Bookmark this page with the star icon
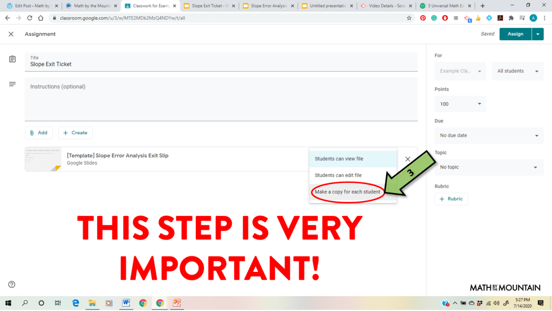The image size is (552, 311). pyautogui.click(x=409, y=18)
